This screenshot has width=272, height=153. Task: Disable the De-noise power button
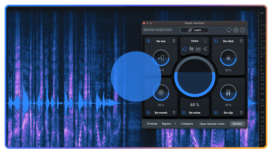tap(184, 113)
